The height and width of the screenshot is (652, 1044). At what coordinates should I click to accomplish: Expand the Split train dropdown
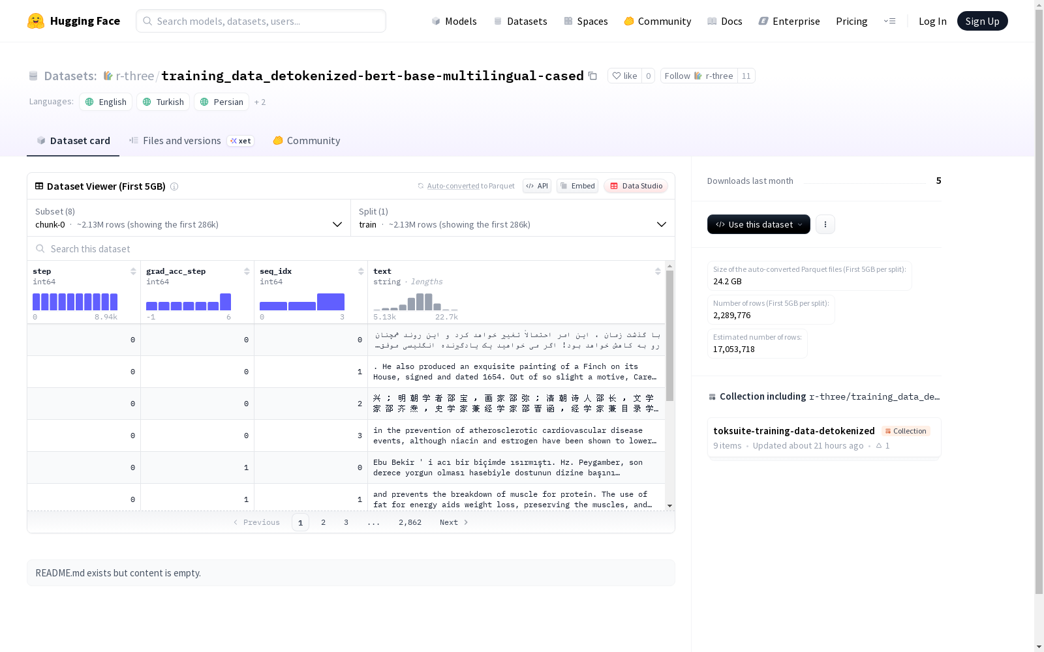coord(513,218)
